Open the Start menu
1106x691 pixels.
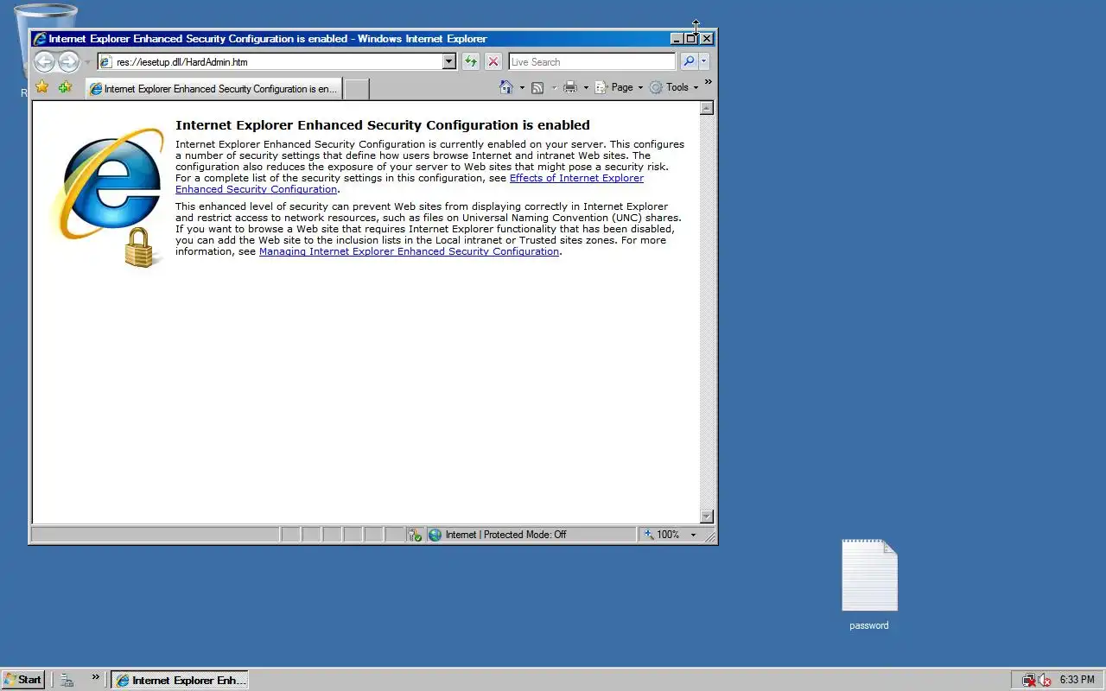pos(23,680)
